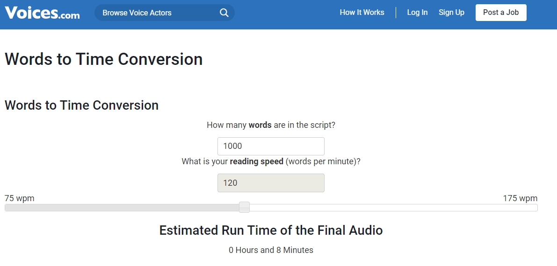
Task: Open the Sign Up link
Action: 451,13
